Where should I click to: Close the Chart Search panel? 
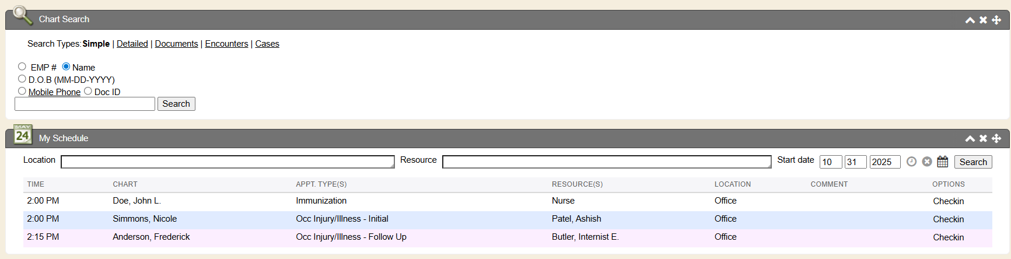[x=983, y=20]
